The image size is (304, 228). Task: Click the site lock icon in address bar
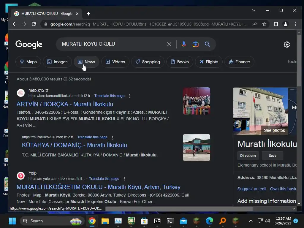pyautogui.click(x=46, y=24)
